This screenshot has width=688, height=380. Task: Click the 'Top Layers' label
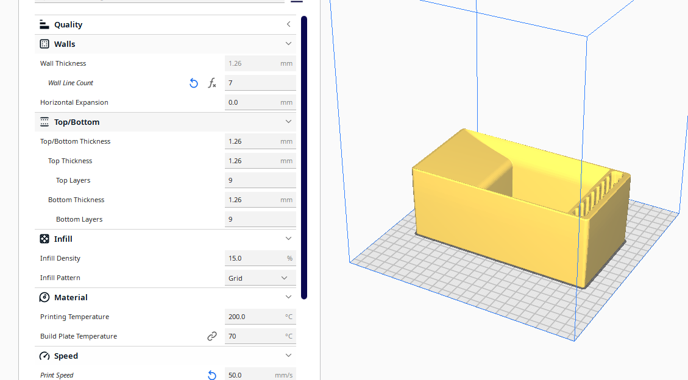click(x=73, y=180)
